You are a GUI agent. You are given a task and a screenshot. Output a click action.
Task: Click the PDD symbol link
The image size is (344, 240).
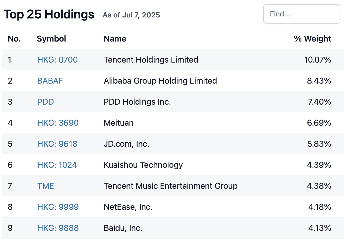(x=46, y=102)
